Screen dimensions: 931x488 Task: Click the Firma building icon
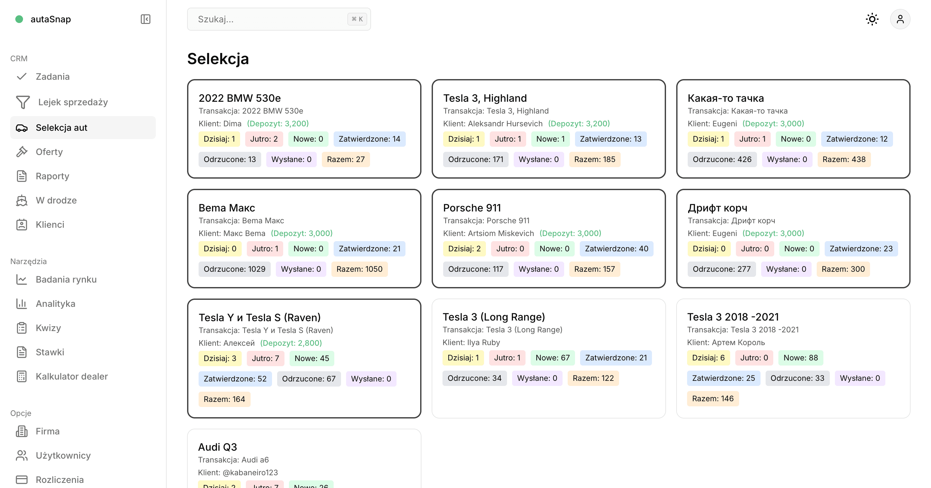(22, 431)
